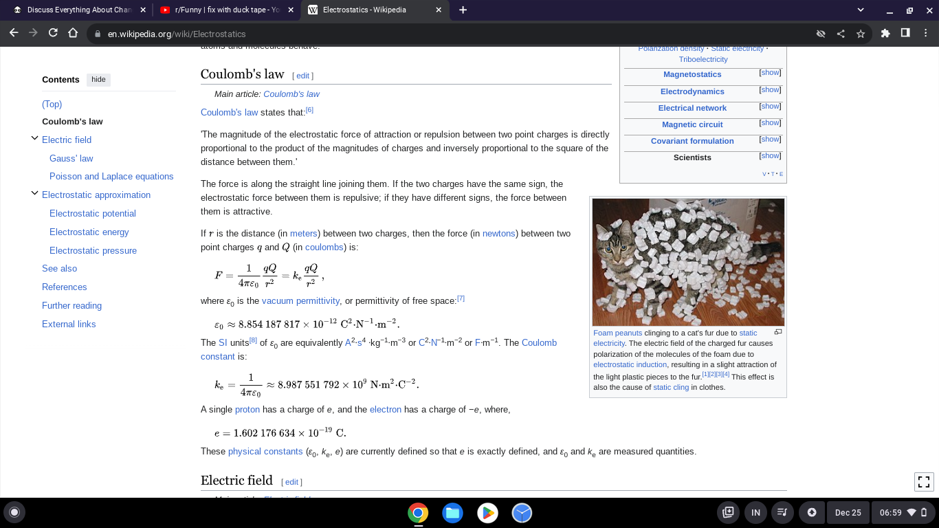Click the browser back arrow
This screenshot has height=528, width=939.
click(x=14, y=33)
